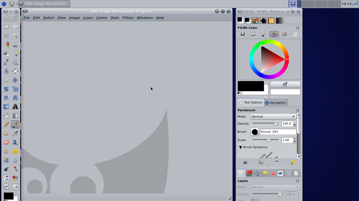Switch color selector to Scales mode
This screenshot has height=201, width=359.
(x=295, y=34)
